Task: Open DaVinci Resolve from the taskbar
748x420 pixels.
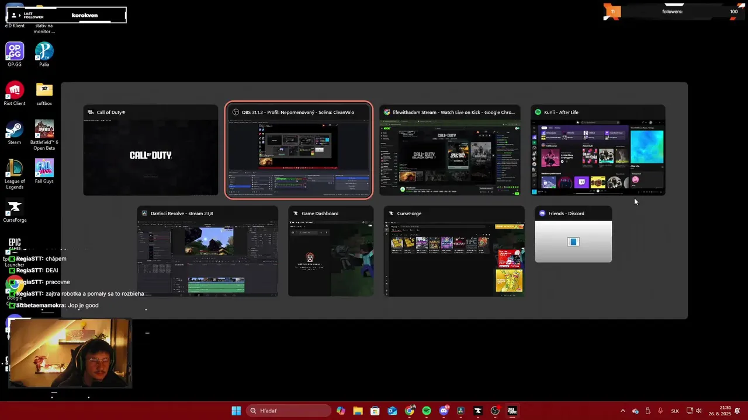Action: click(460, 411)
